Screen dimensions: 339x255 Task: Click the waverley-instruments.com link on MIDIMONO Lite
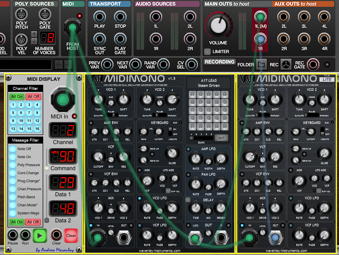pyautogui.click(x=286, y=250)
